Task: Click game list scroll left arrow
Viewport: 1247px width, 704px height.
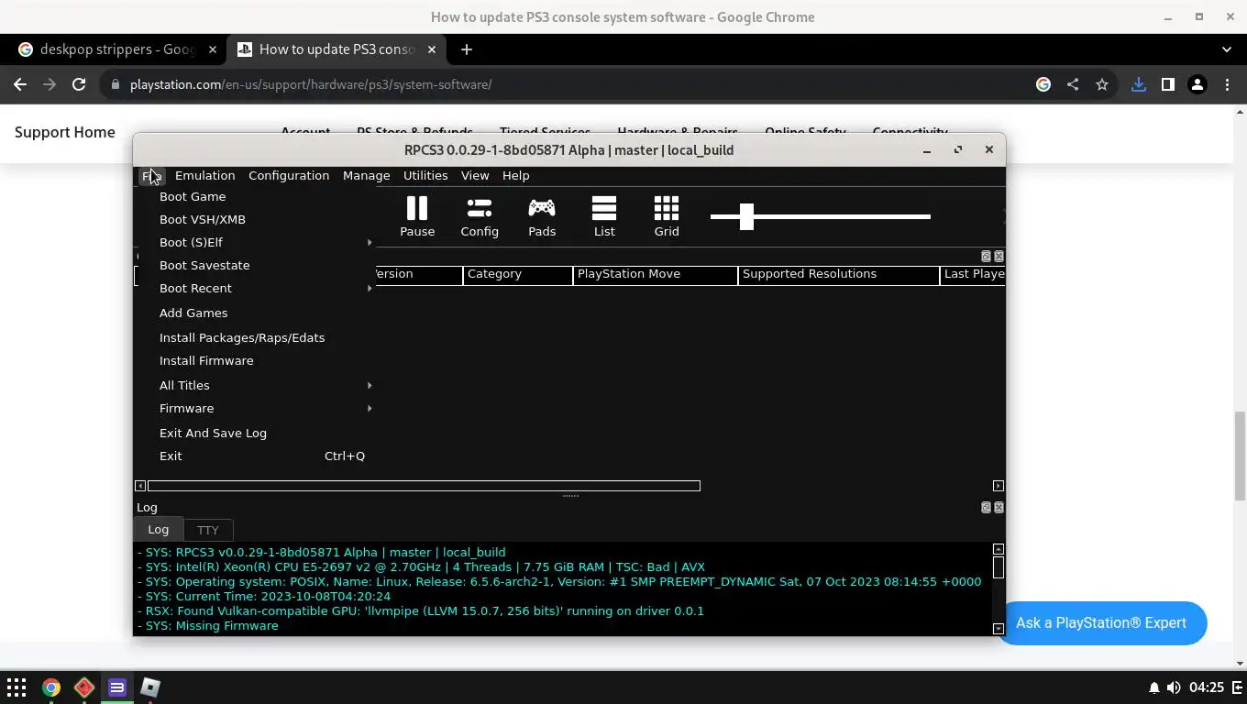Action: [x=140, y=486]
